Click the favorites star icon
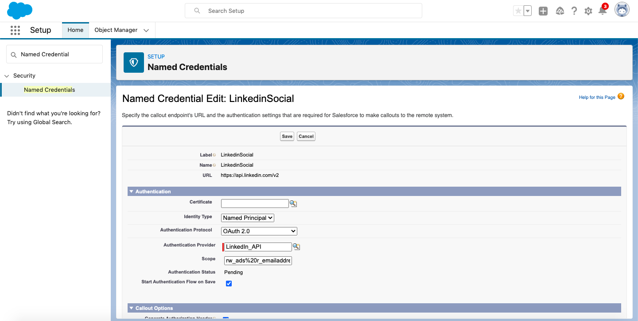The height and width of the screenshot is (321, 638). (518, 11)
